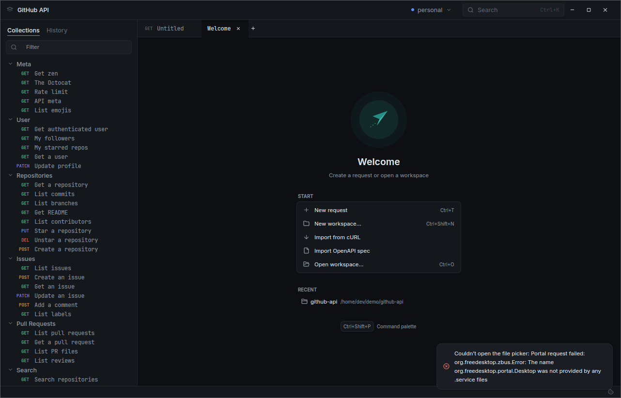Open the List reviews request
This screenshot has height=398, width=621.
click(69, 361)
